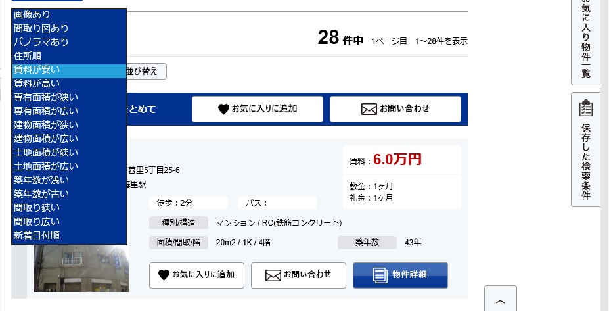Click the property building thumbnail photo

81,268
